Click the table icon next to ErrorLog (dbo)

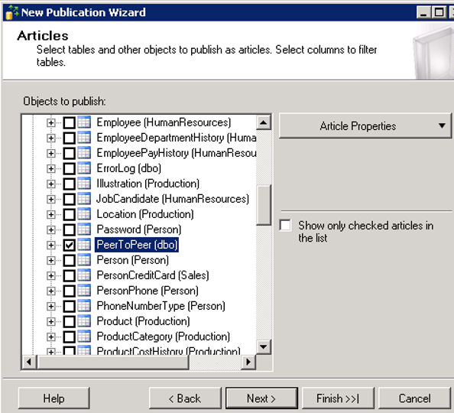pos(84,168)
